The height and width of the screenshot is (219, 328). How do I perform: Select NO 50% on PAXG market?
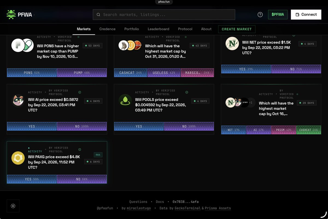click(x=82, y=179)
